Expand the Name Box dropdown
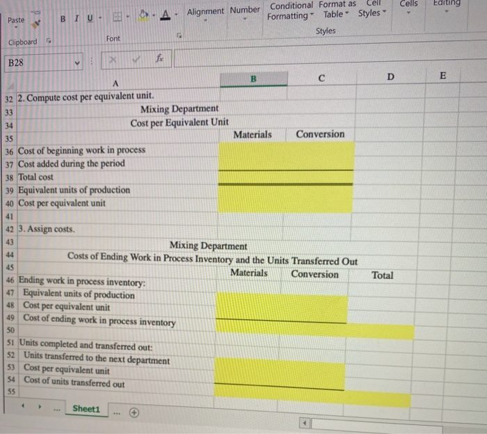The image size is (487, 434). tap(77, 63)
